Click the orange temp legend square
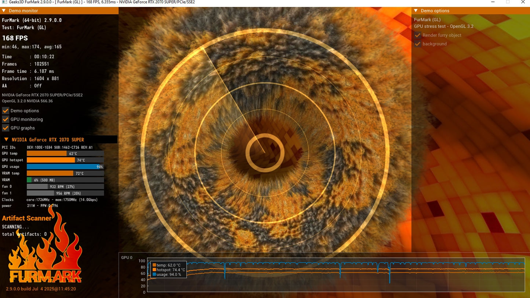 point(154,265)
